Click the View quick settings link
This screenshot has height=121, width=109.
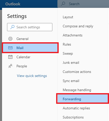click(32, 76)
